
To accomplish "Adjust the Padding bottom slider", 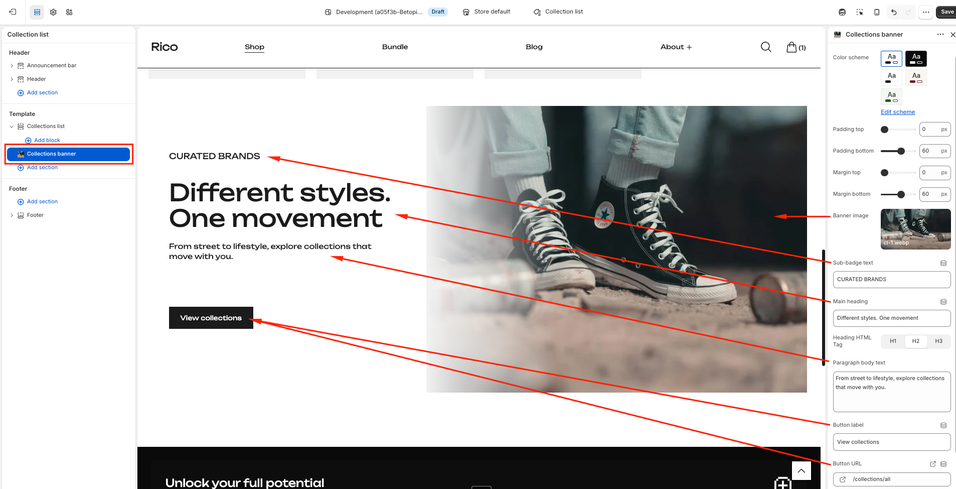I will [898, 151].
